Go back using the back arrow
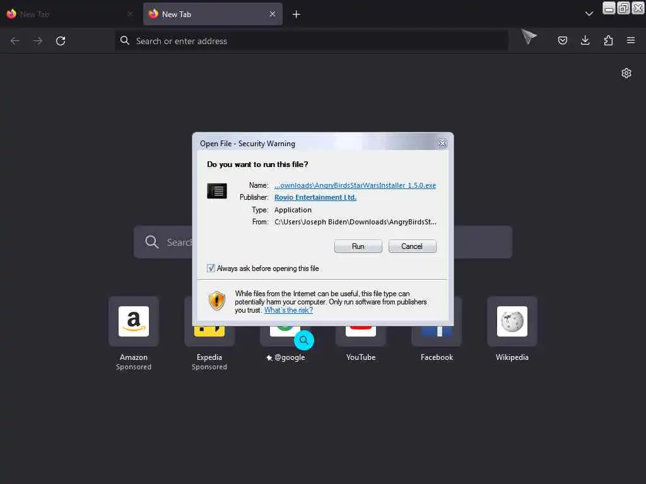646x484 pixels. [15, 41]
